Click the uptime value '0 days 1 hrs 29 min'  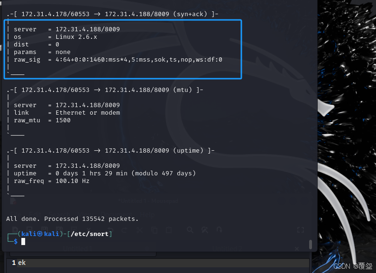pos(92,173)
